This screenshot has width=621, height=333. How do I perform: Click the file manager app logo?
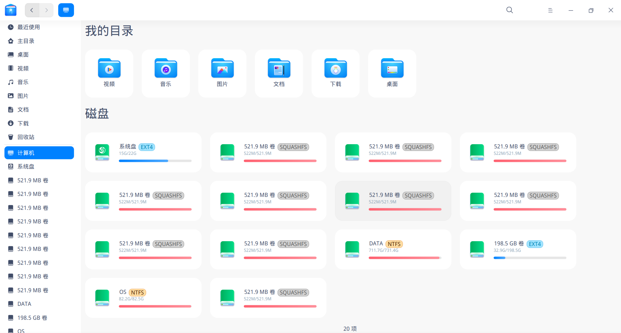point(11,10)
